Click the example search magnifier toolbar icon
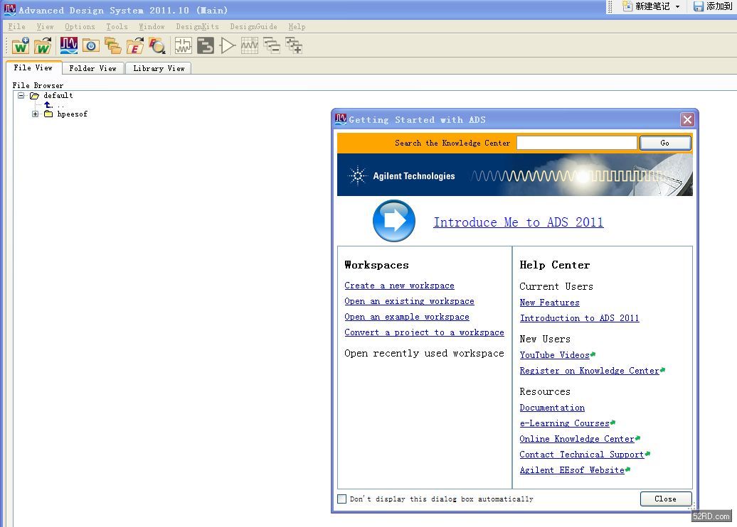Image resolution: width=737 pixels, height=527 pixels. coord(157,45)
